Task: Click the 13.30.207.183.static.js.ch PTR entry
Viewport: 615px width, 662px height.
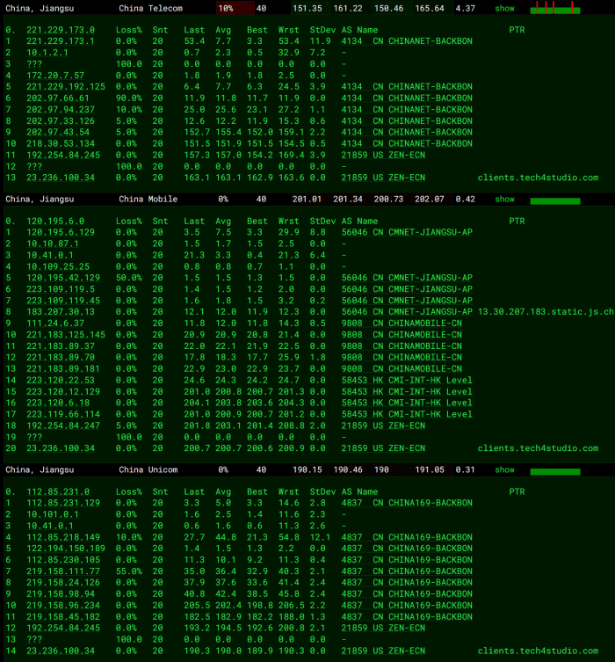Action: click(545, 312)
